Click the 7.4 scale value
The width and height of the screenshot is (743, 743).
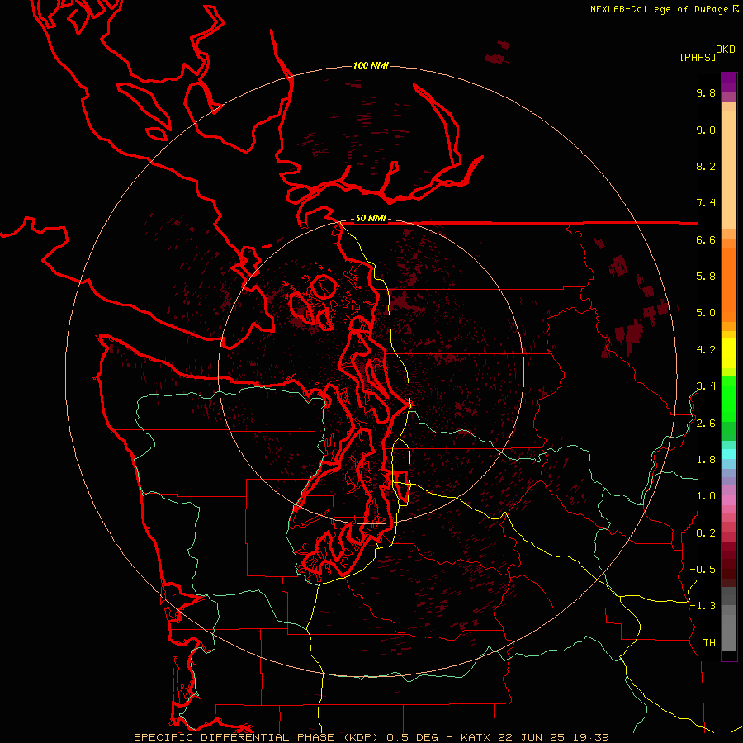click(706, 203)
